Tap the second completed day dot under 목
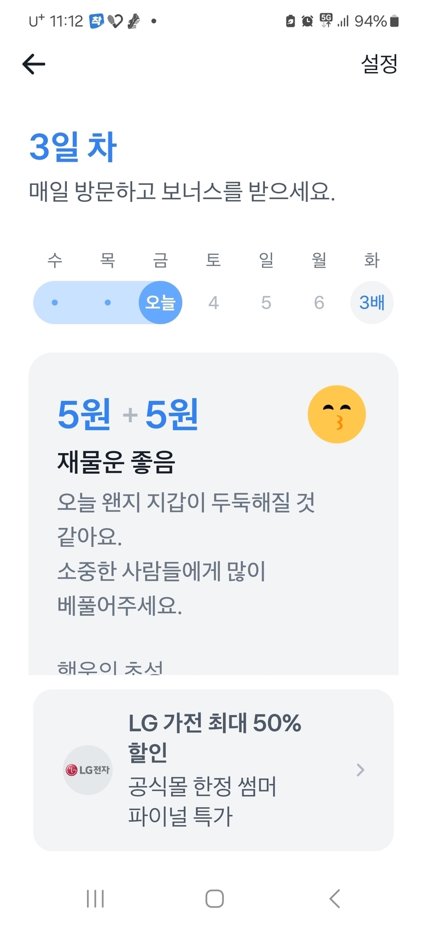427x926 pixels. pos(108,302)
